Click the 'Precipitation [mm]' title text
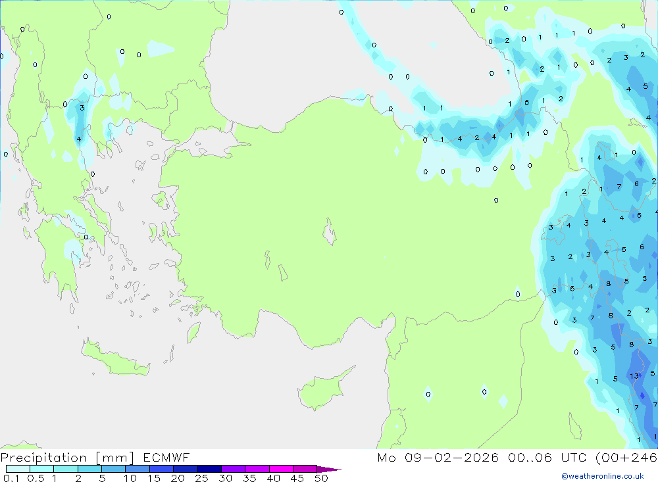Screen dimensions: 658x482 pyautogui.click(x=67, y=458)
